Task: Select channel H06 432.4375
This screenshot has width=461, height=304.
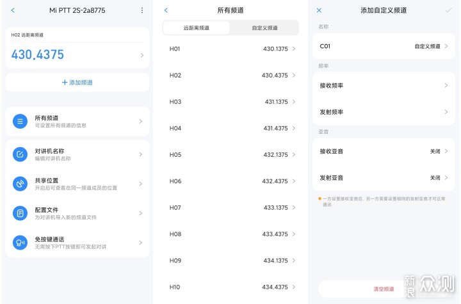Action: click(230, 181)
